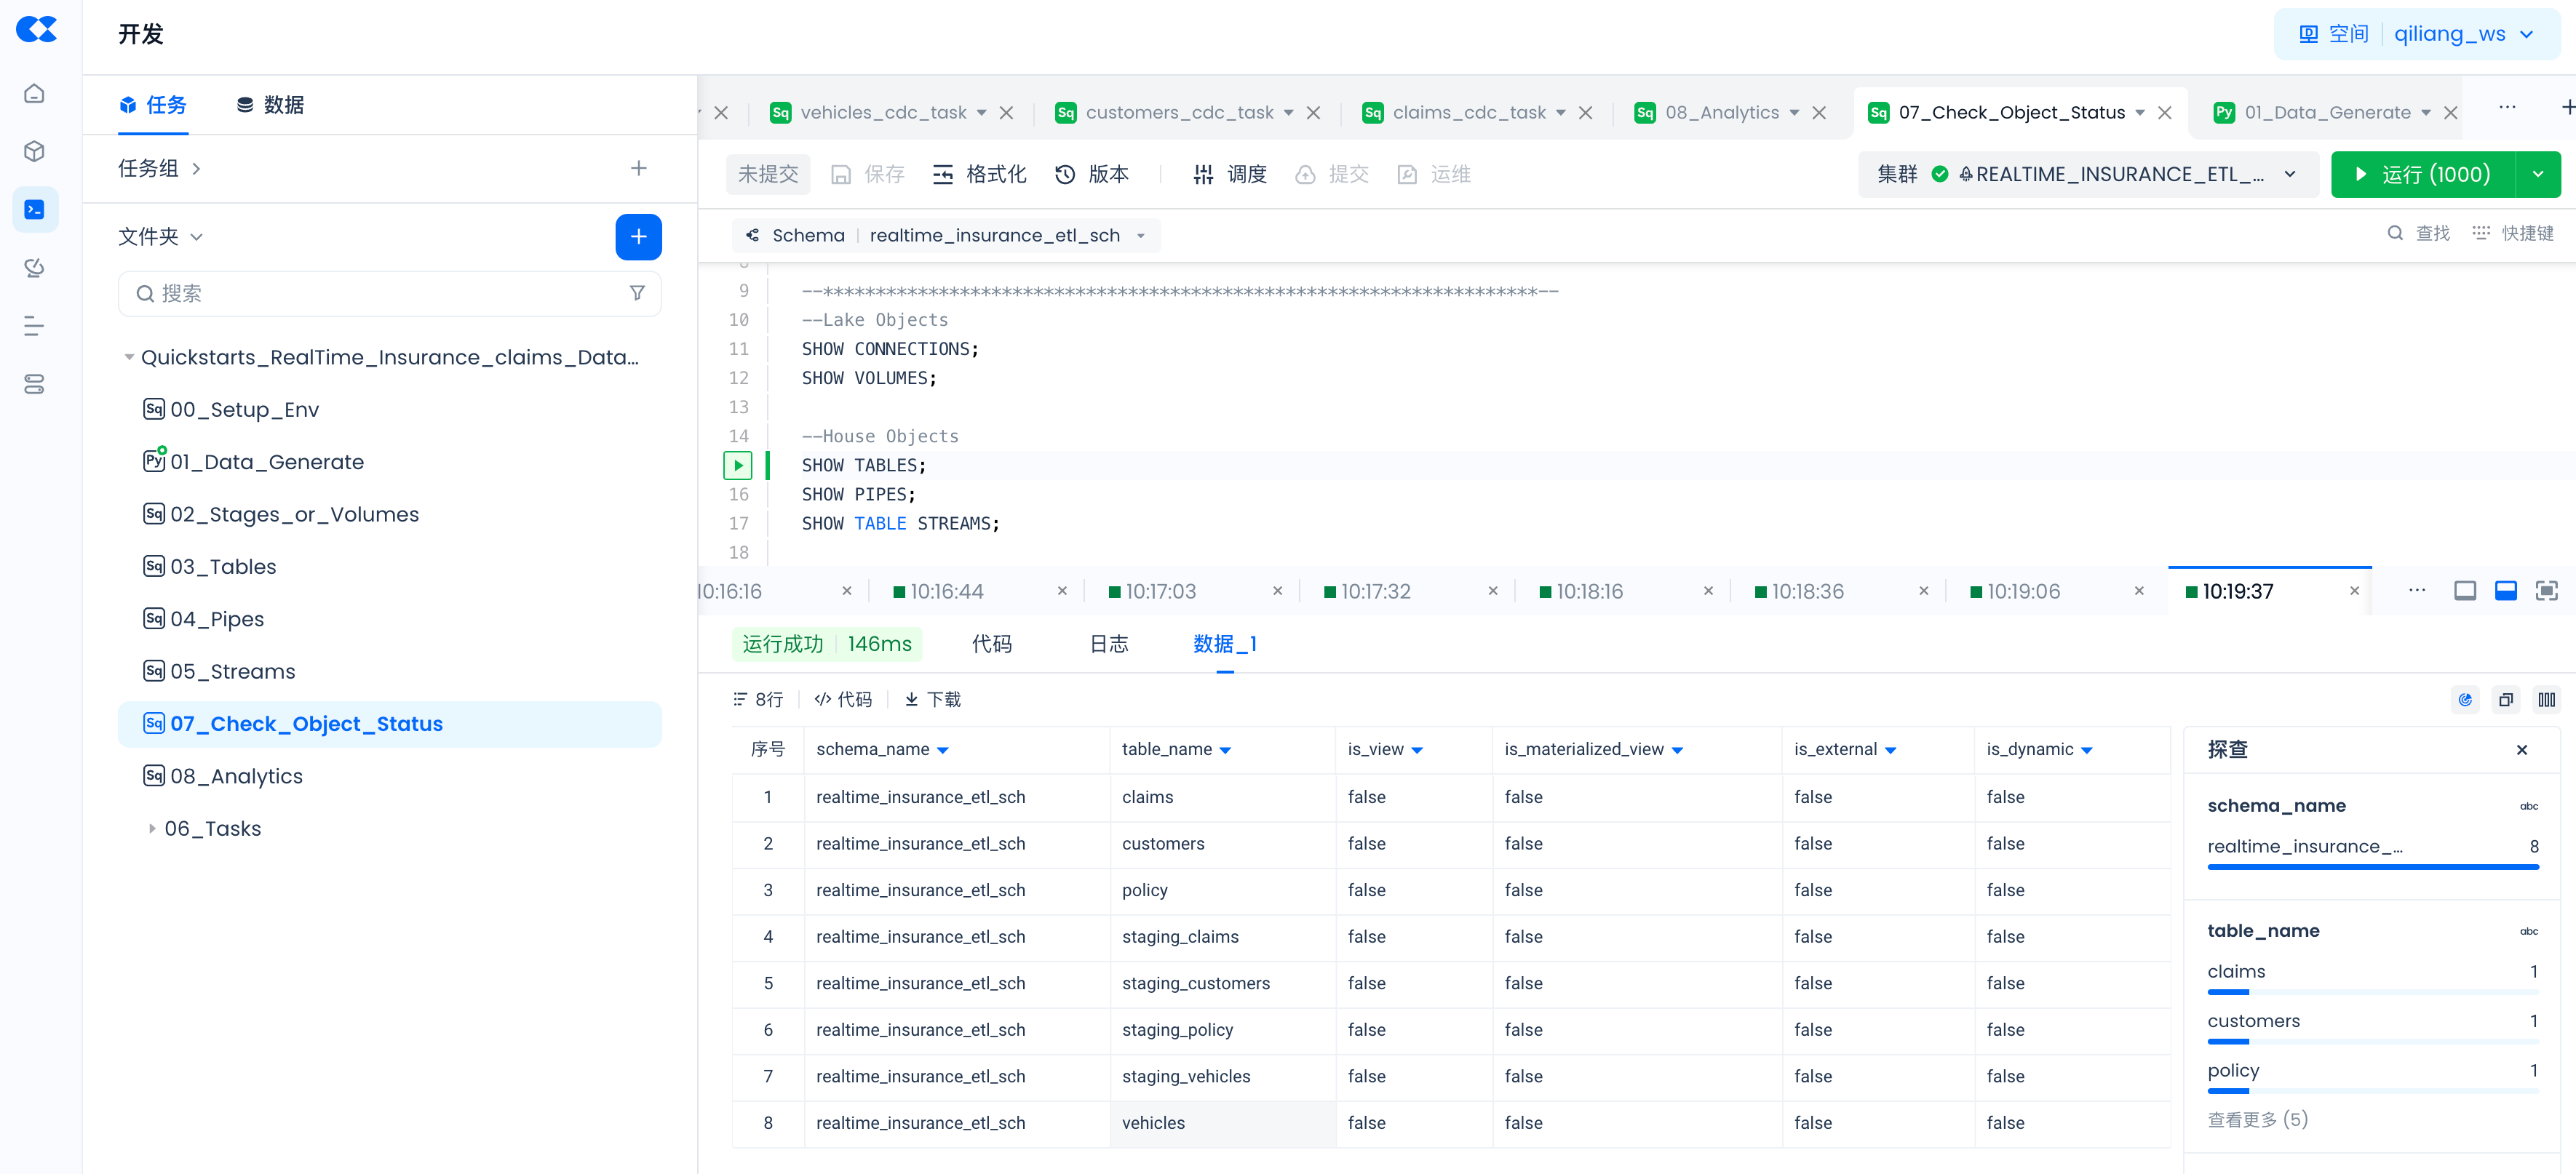Click the run line play icon beside SHOW TABLES
This screenshot has width=2576, height=1174.
click(x=737, y=465)
